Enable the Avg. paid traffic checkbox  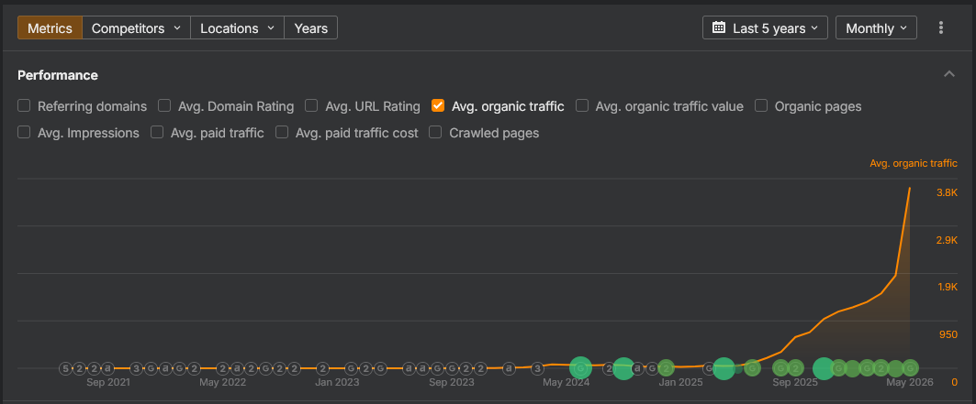point(157,132)
